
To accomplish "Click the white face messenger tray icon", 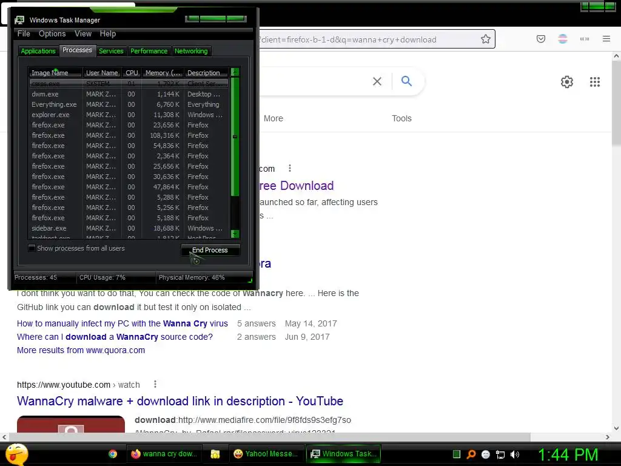I will click(486, 454).
